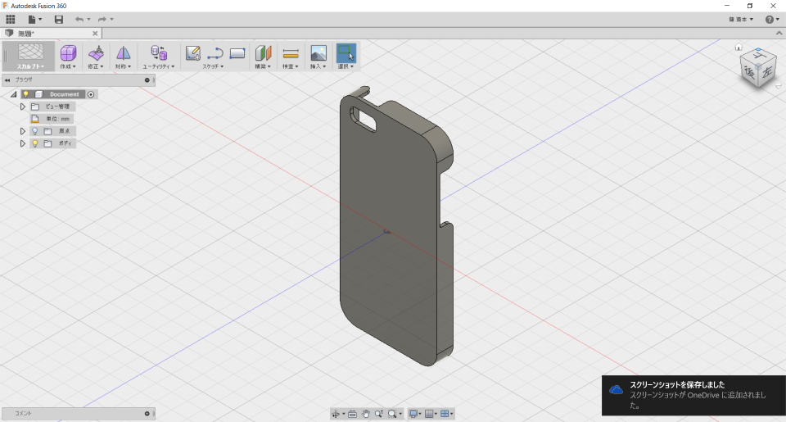Select the View Management folder row
The height and width of the screenshot is (422, 786).
(52, 107)
